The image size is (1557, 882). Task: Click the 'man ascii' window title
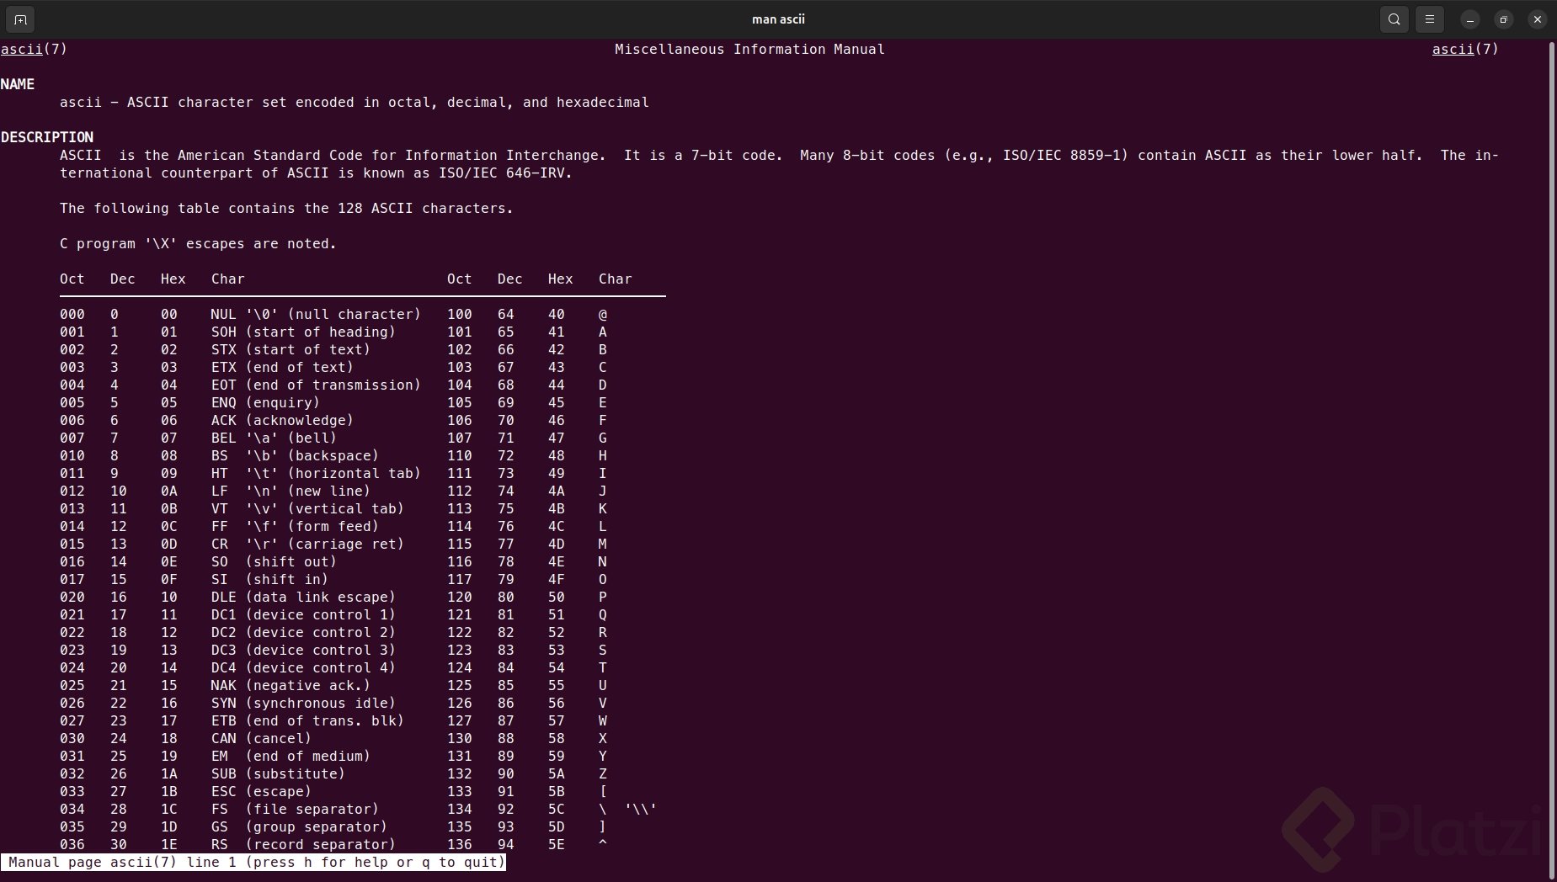click(x=778, y=19)
